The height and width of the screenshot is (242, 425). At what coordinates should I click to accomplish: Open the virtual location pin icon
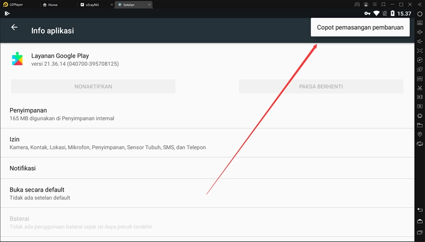[x=420, y=134]
